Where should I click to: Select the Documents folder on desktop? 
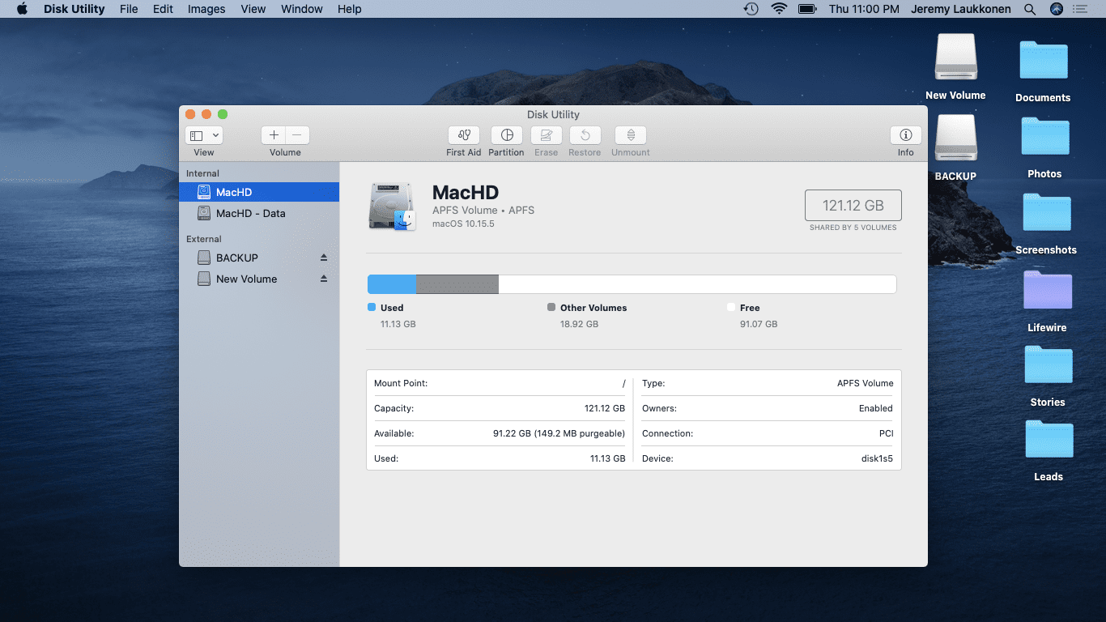click(1044, 61)
